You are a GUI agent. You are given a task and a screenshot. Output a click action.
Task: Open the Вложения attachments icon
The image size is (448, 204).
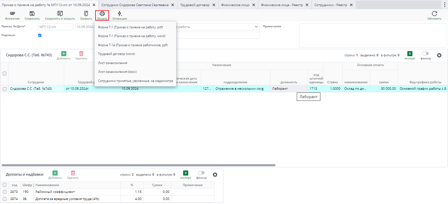12,14
